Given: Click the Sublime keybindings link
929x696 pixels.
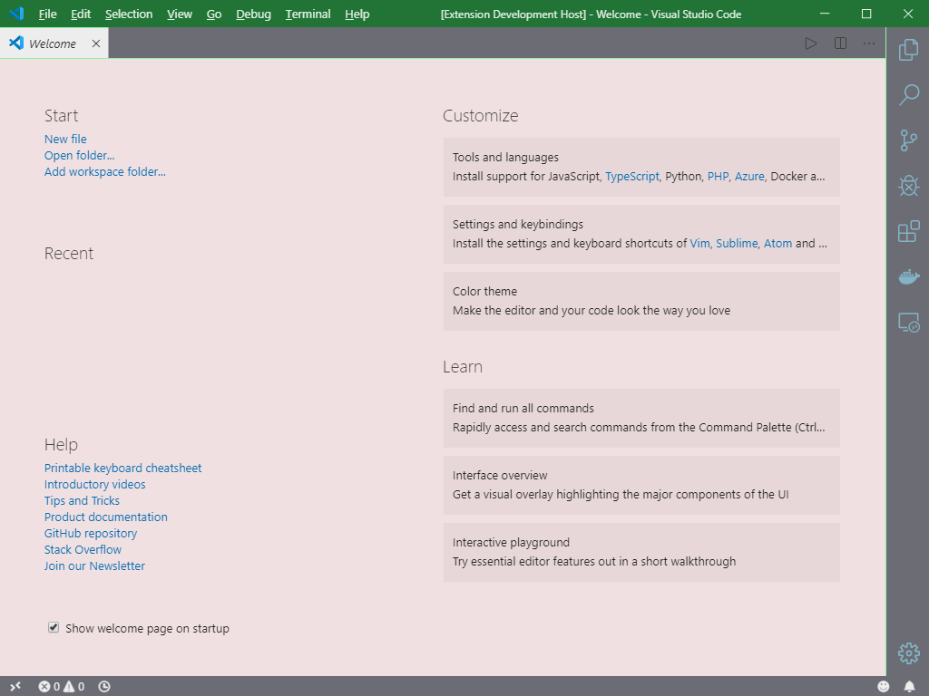Looking at the screenshot, I should (x=737, y=243).
